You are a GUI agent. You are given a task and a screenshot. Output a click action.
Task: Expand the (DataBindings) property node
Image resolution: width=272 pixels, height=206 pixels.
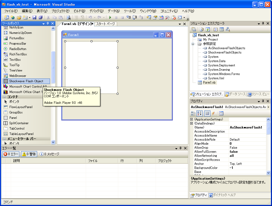(x=192, y=123)
